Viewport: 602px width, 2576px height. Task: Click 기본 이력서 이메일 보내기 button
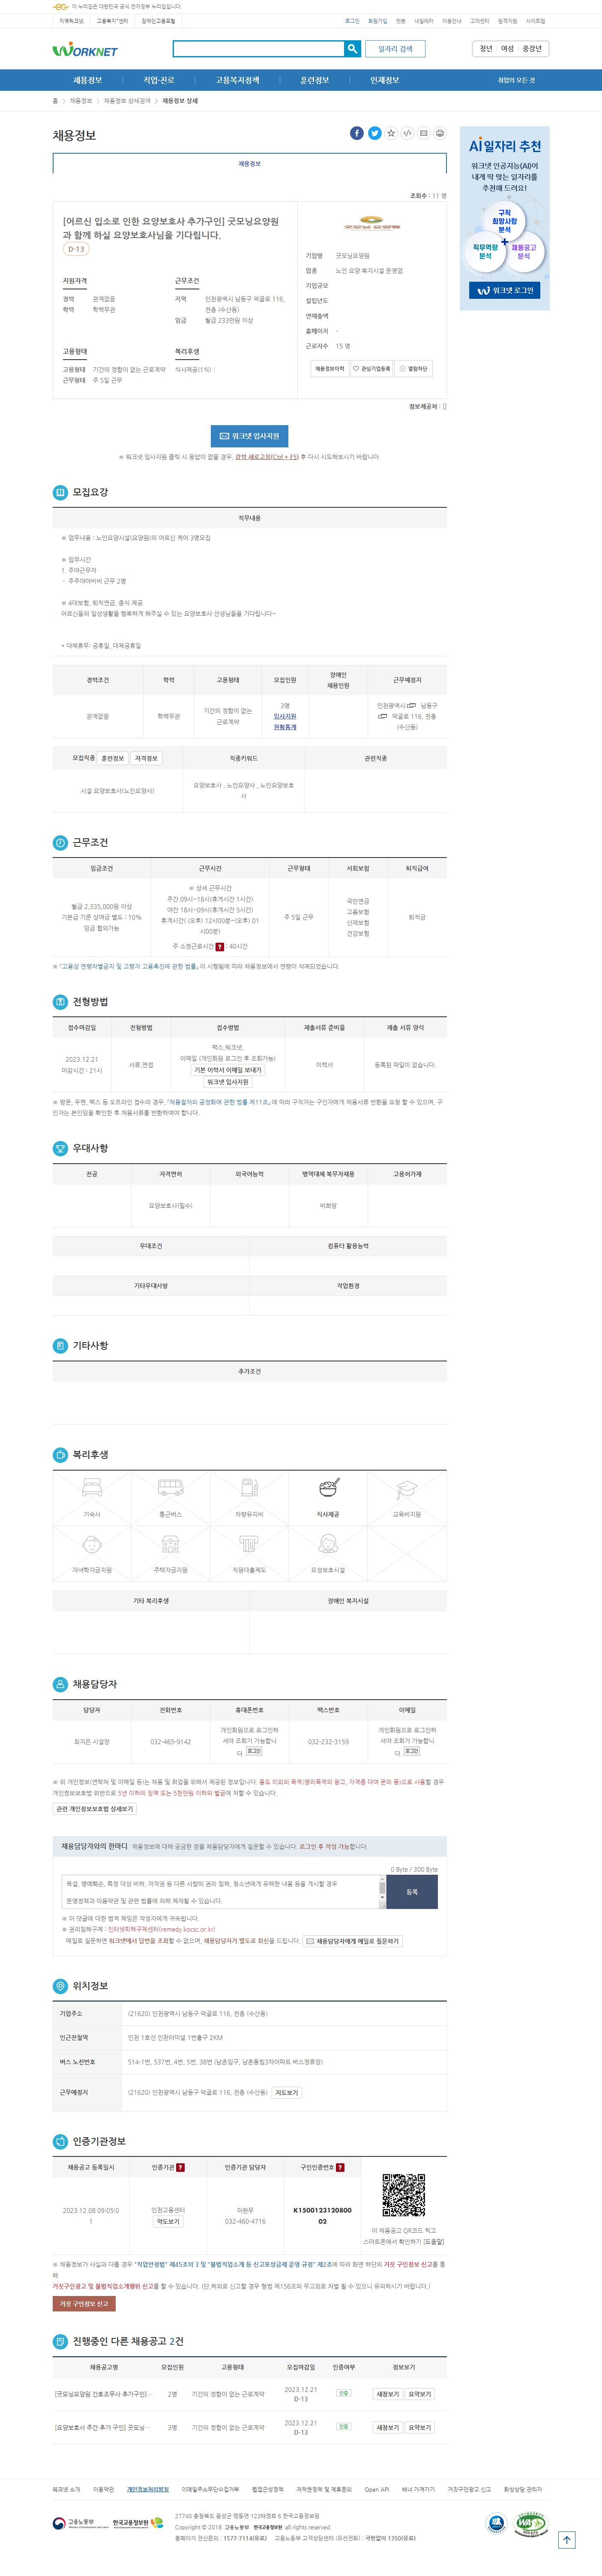click(x=228, y=1070)
